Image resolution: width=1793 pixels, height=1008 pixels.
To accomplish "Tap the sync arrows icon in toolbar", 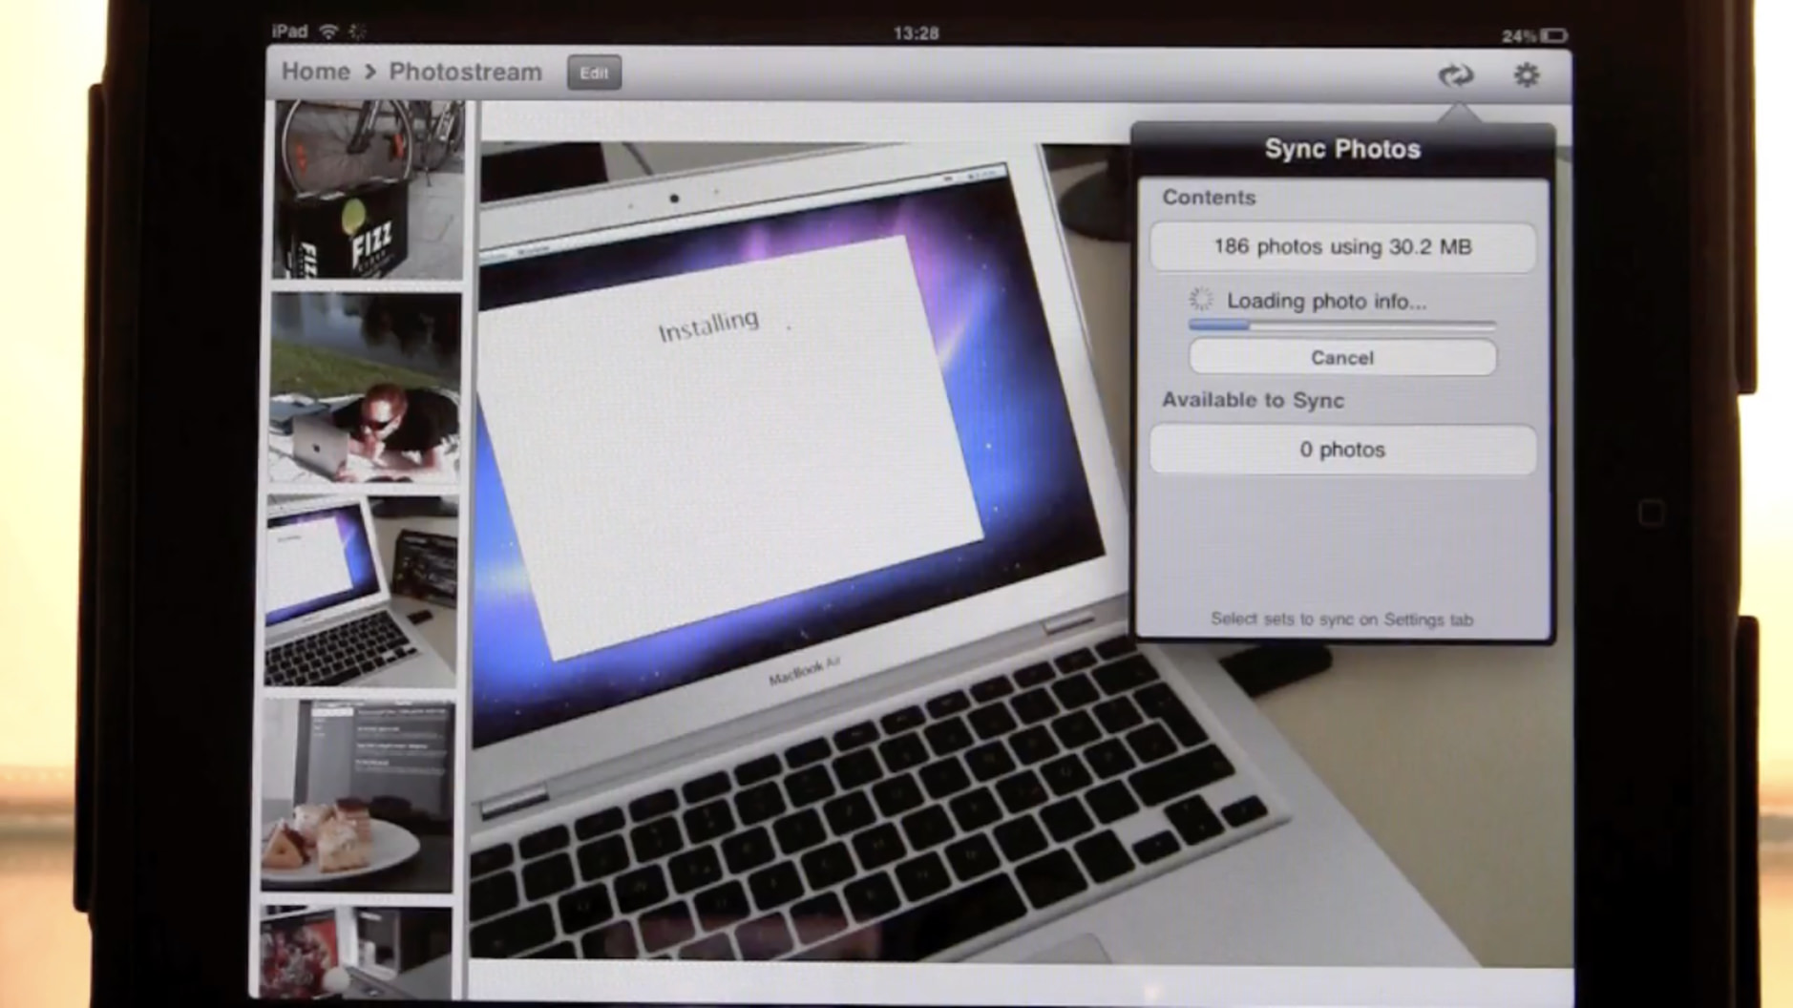I will (1455, 74).
